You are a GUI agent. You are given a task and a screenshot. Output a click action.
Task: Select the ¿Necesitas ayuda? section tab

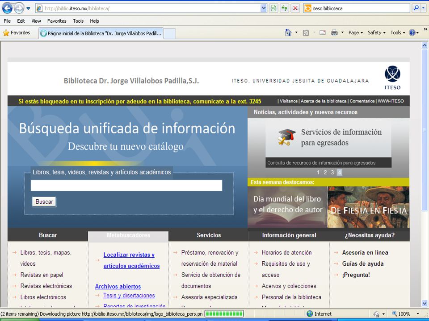370,235
